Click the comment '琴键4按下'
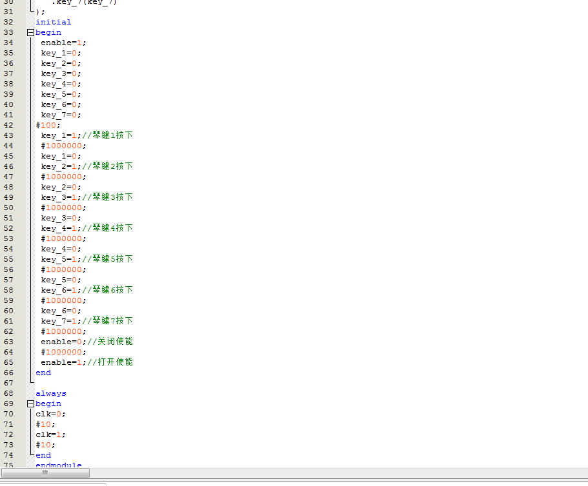This screenshot has width=588, height=486. click(x=112, y=228)
